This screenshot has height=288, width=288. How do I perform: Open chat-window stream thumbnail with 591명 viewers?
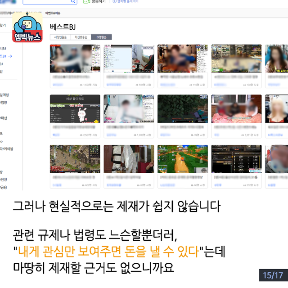click(129, 58)
